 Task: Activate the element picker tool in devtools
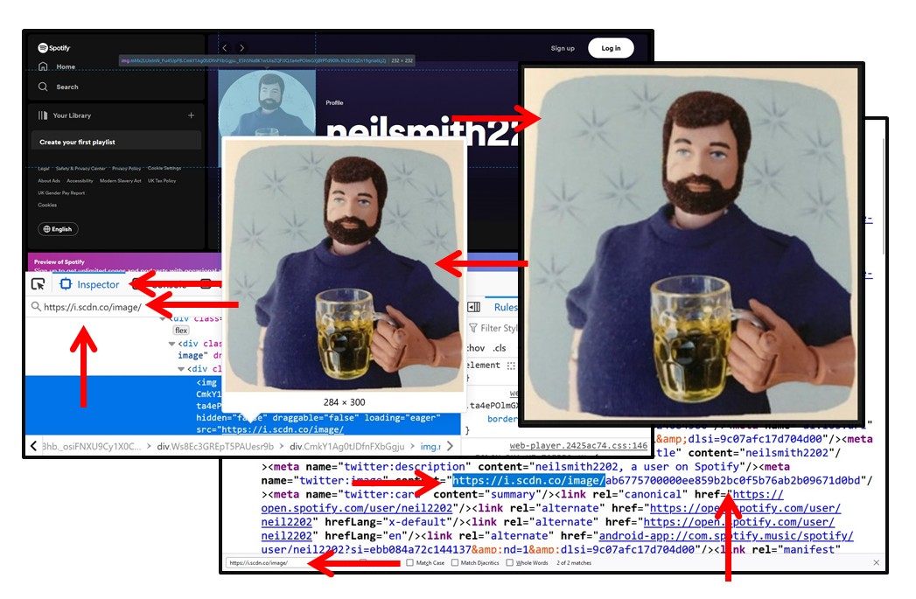(x=38, y=284)
